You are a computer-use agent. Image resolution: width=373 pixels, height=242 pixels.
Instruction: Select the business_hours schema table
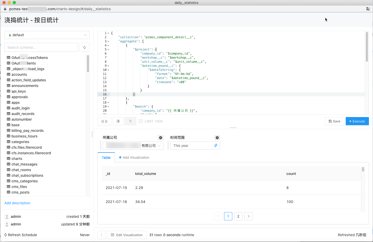[x=24, y=136]
